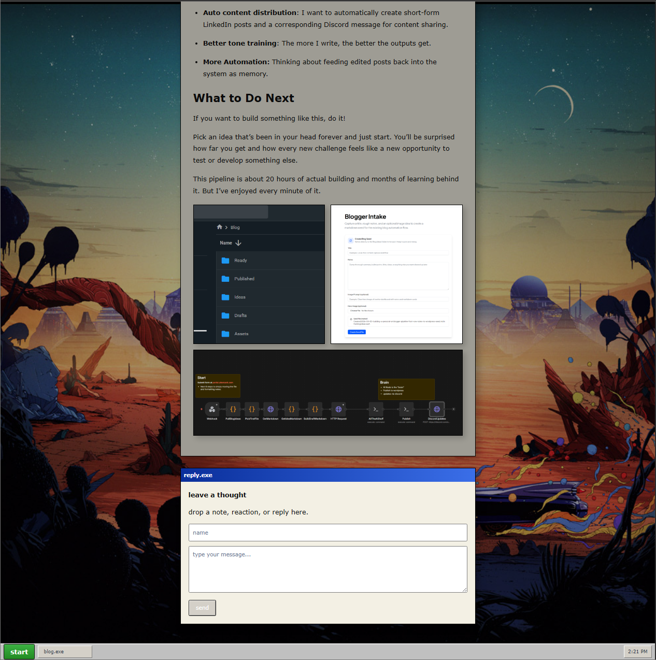This screenshot has width=656, height=660.
Task: Focus the name input field
Action: coord(327,533)
